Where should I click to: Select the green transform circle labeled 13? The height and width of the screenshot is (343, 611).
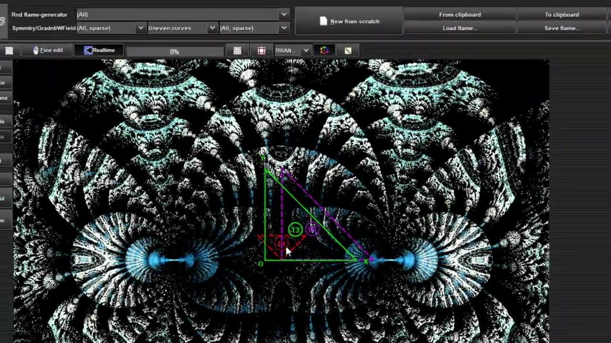click(x=295, y=230)
